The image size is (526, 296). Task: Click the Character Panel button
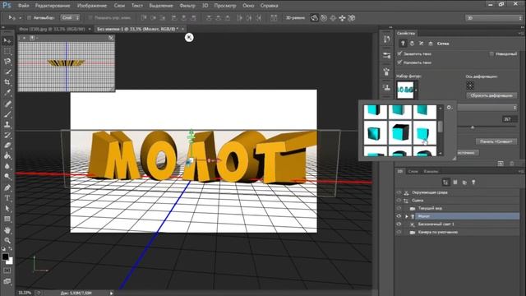click(x=496, y=141)
